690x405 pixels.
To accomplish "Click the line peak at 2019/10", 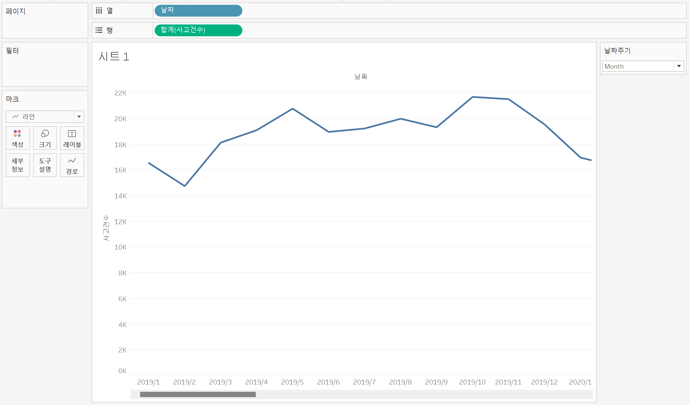I will click(473, 97).
